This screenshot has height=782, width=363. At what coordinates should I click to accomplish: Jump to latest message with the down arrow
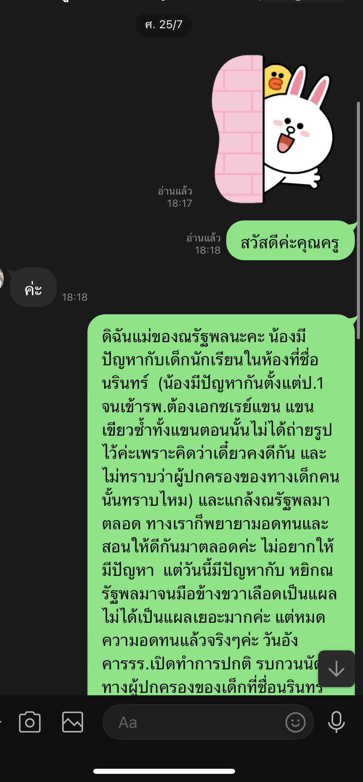[336, 669]
